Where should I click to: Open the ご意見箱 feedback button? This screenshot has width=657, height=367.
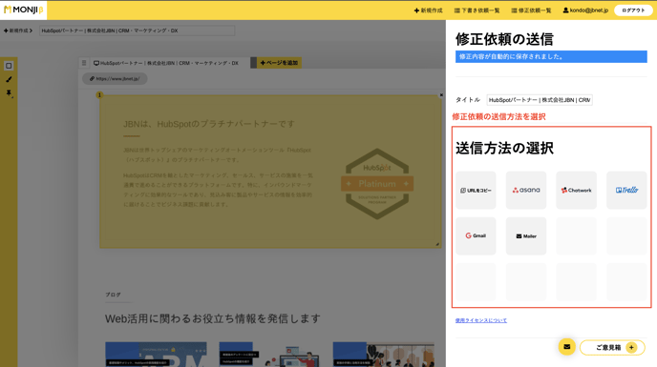pyautogui.click(x=612, y=347)
